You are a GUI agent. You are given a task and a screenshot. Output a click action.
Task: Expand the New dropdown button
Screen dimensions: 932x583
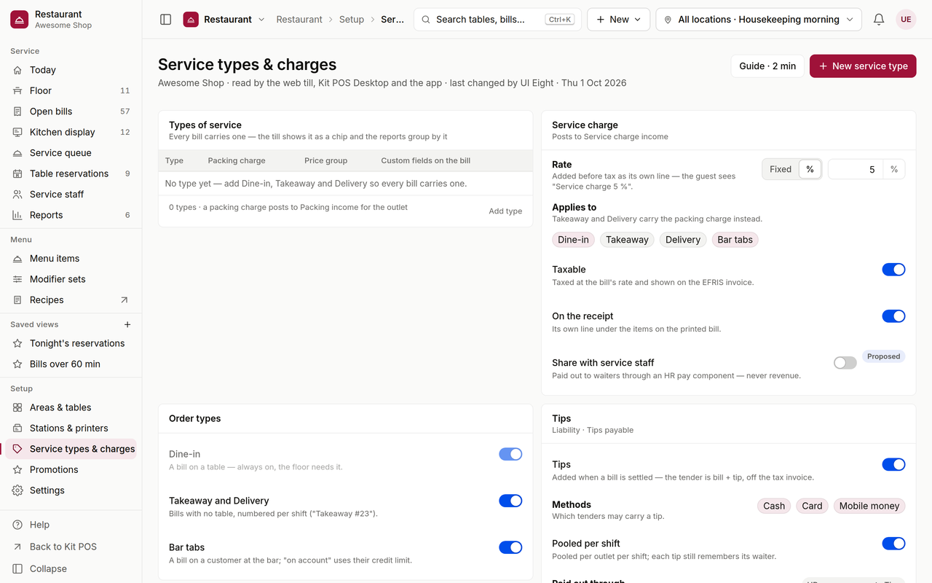click(618, 20)
